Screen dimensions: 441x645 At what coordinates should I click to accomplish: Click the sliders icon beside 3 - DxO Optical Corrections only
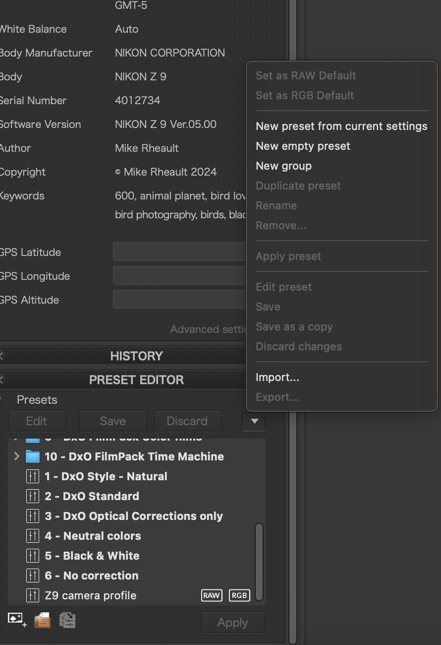click(32, 516)
